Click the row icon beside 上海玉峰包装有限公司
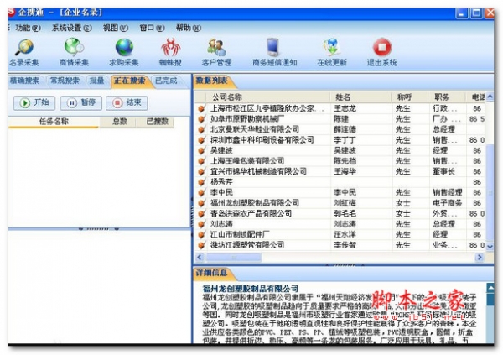503x355 pixels. (x=201, y=161)
